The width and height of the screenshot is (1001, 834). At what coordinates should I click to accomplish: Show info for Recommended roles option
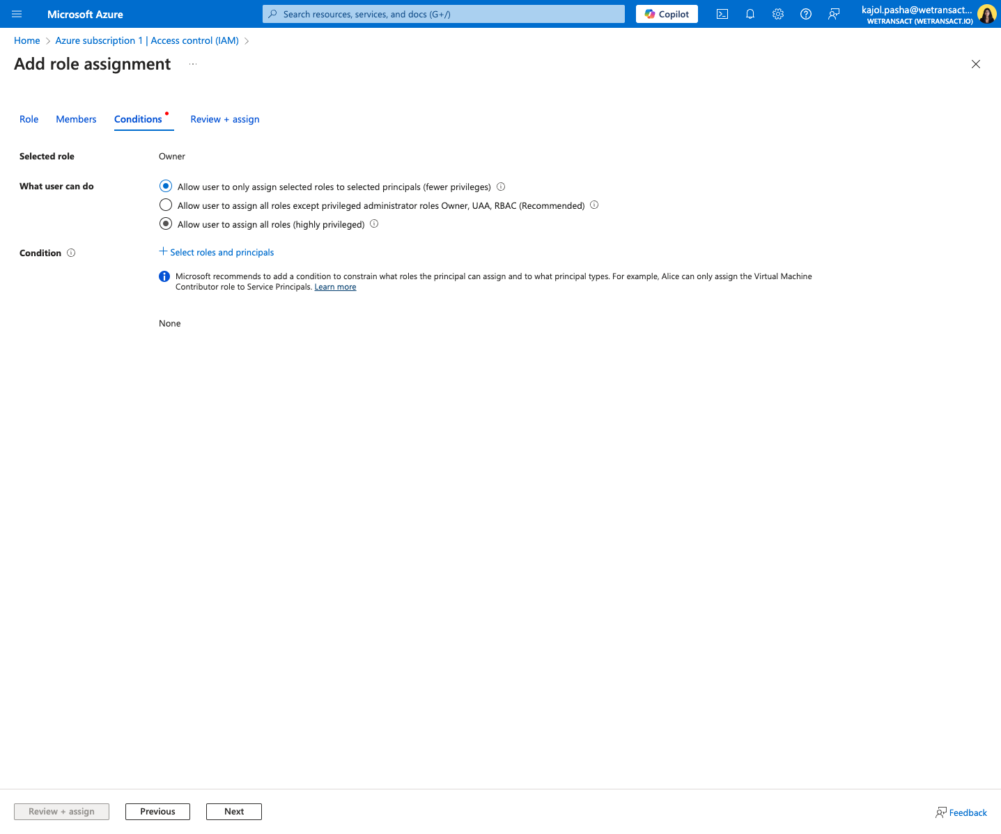pos(594,205)
